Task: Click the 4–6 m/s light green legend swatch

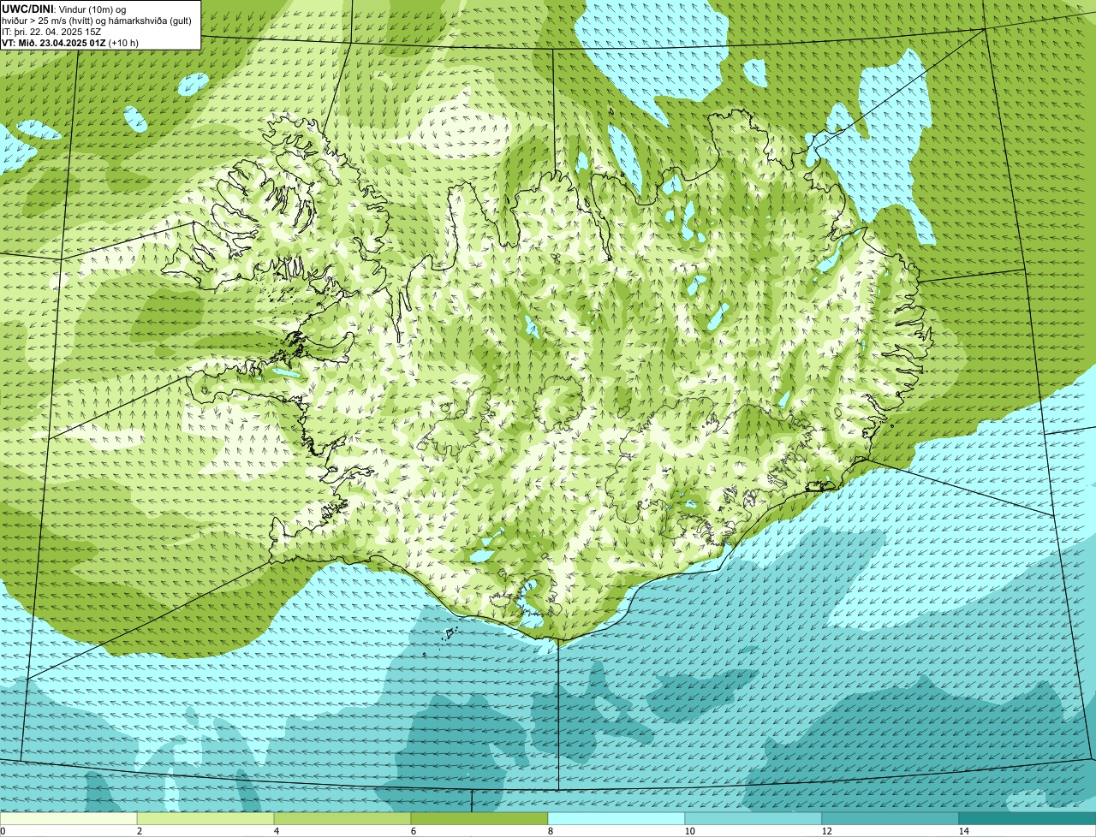Action: [x=342, y=819]
